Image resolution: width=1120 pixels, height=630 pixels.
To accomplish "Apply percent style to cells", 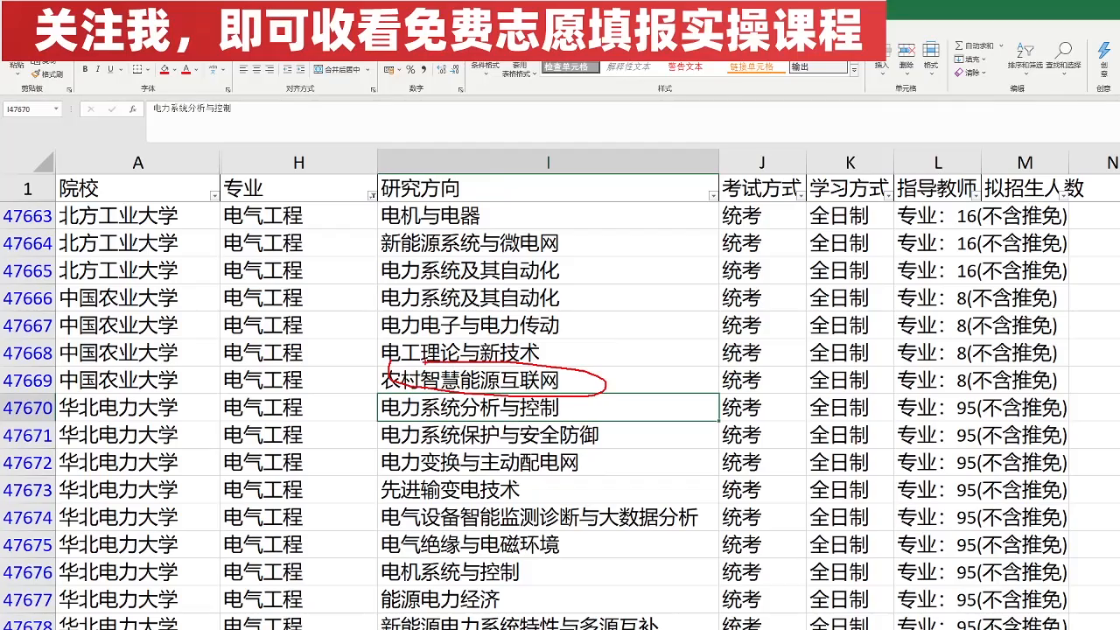I will [410, 69].
